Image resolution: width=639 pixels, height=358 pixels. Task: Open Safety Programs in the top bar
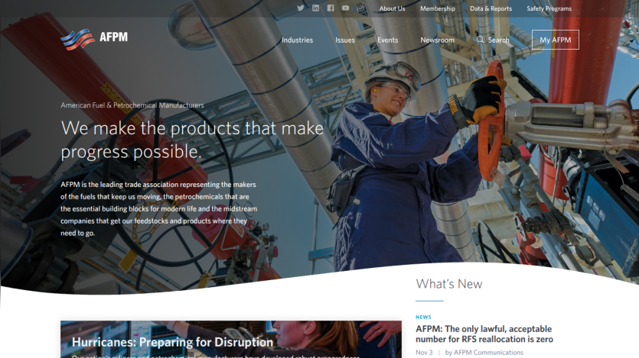click(x=549, y=8)
